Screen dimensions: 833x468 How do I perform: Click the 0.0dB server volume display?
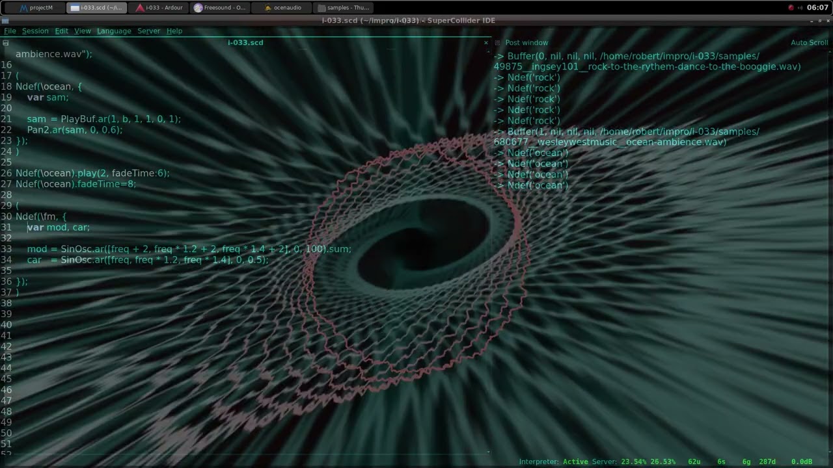pos(801,461)
